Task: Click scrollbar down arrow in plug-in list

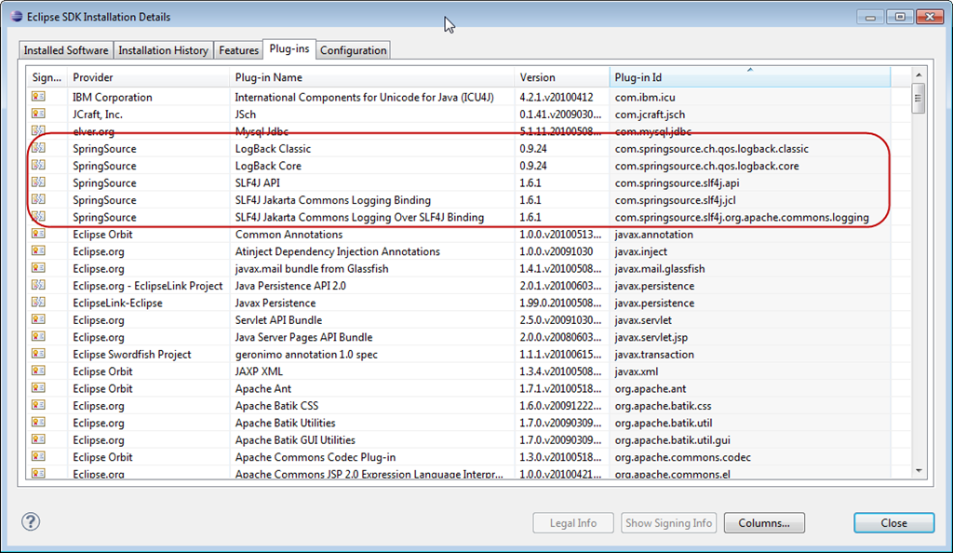Action: pyautogui.click(x=919, y=470)
